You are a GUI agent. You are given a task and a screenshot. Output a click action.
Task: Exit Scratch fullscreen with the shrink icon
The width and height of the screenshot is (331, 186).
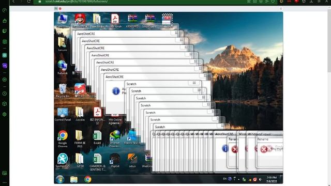coord(280,8)
